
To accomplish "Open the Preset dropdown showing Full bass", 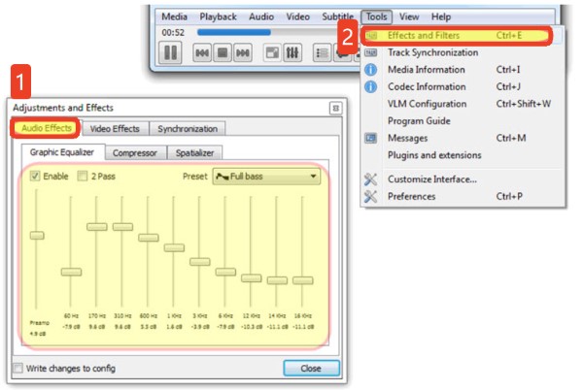I will point(266,177).
